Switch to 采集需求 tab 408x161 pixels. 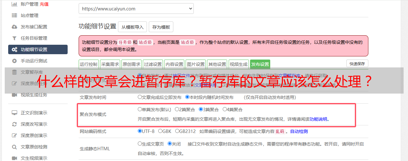coord(110,64)
